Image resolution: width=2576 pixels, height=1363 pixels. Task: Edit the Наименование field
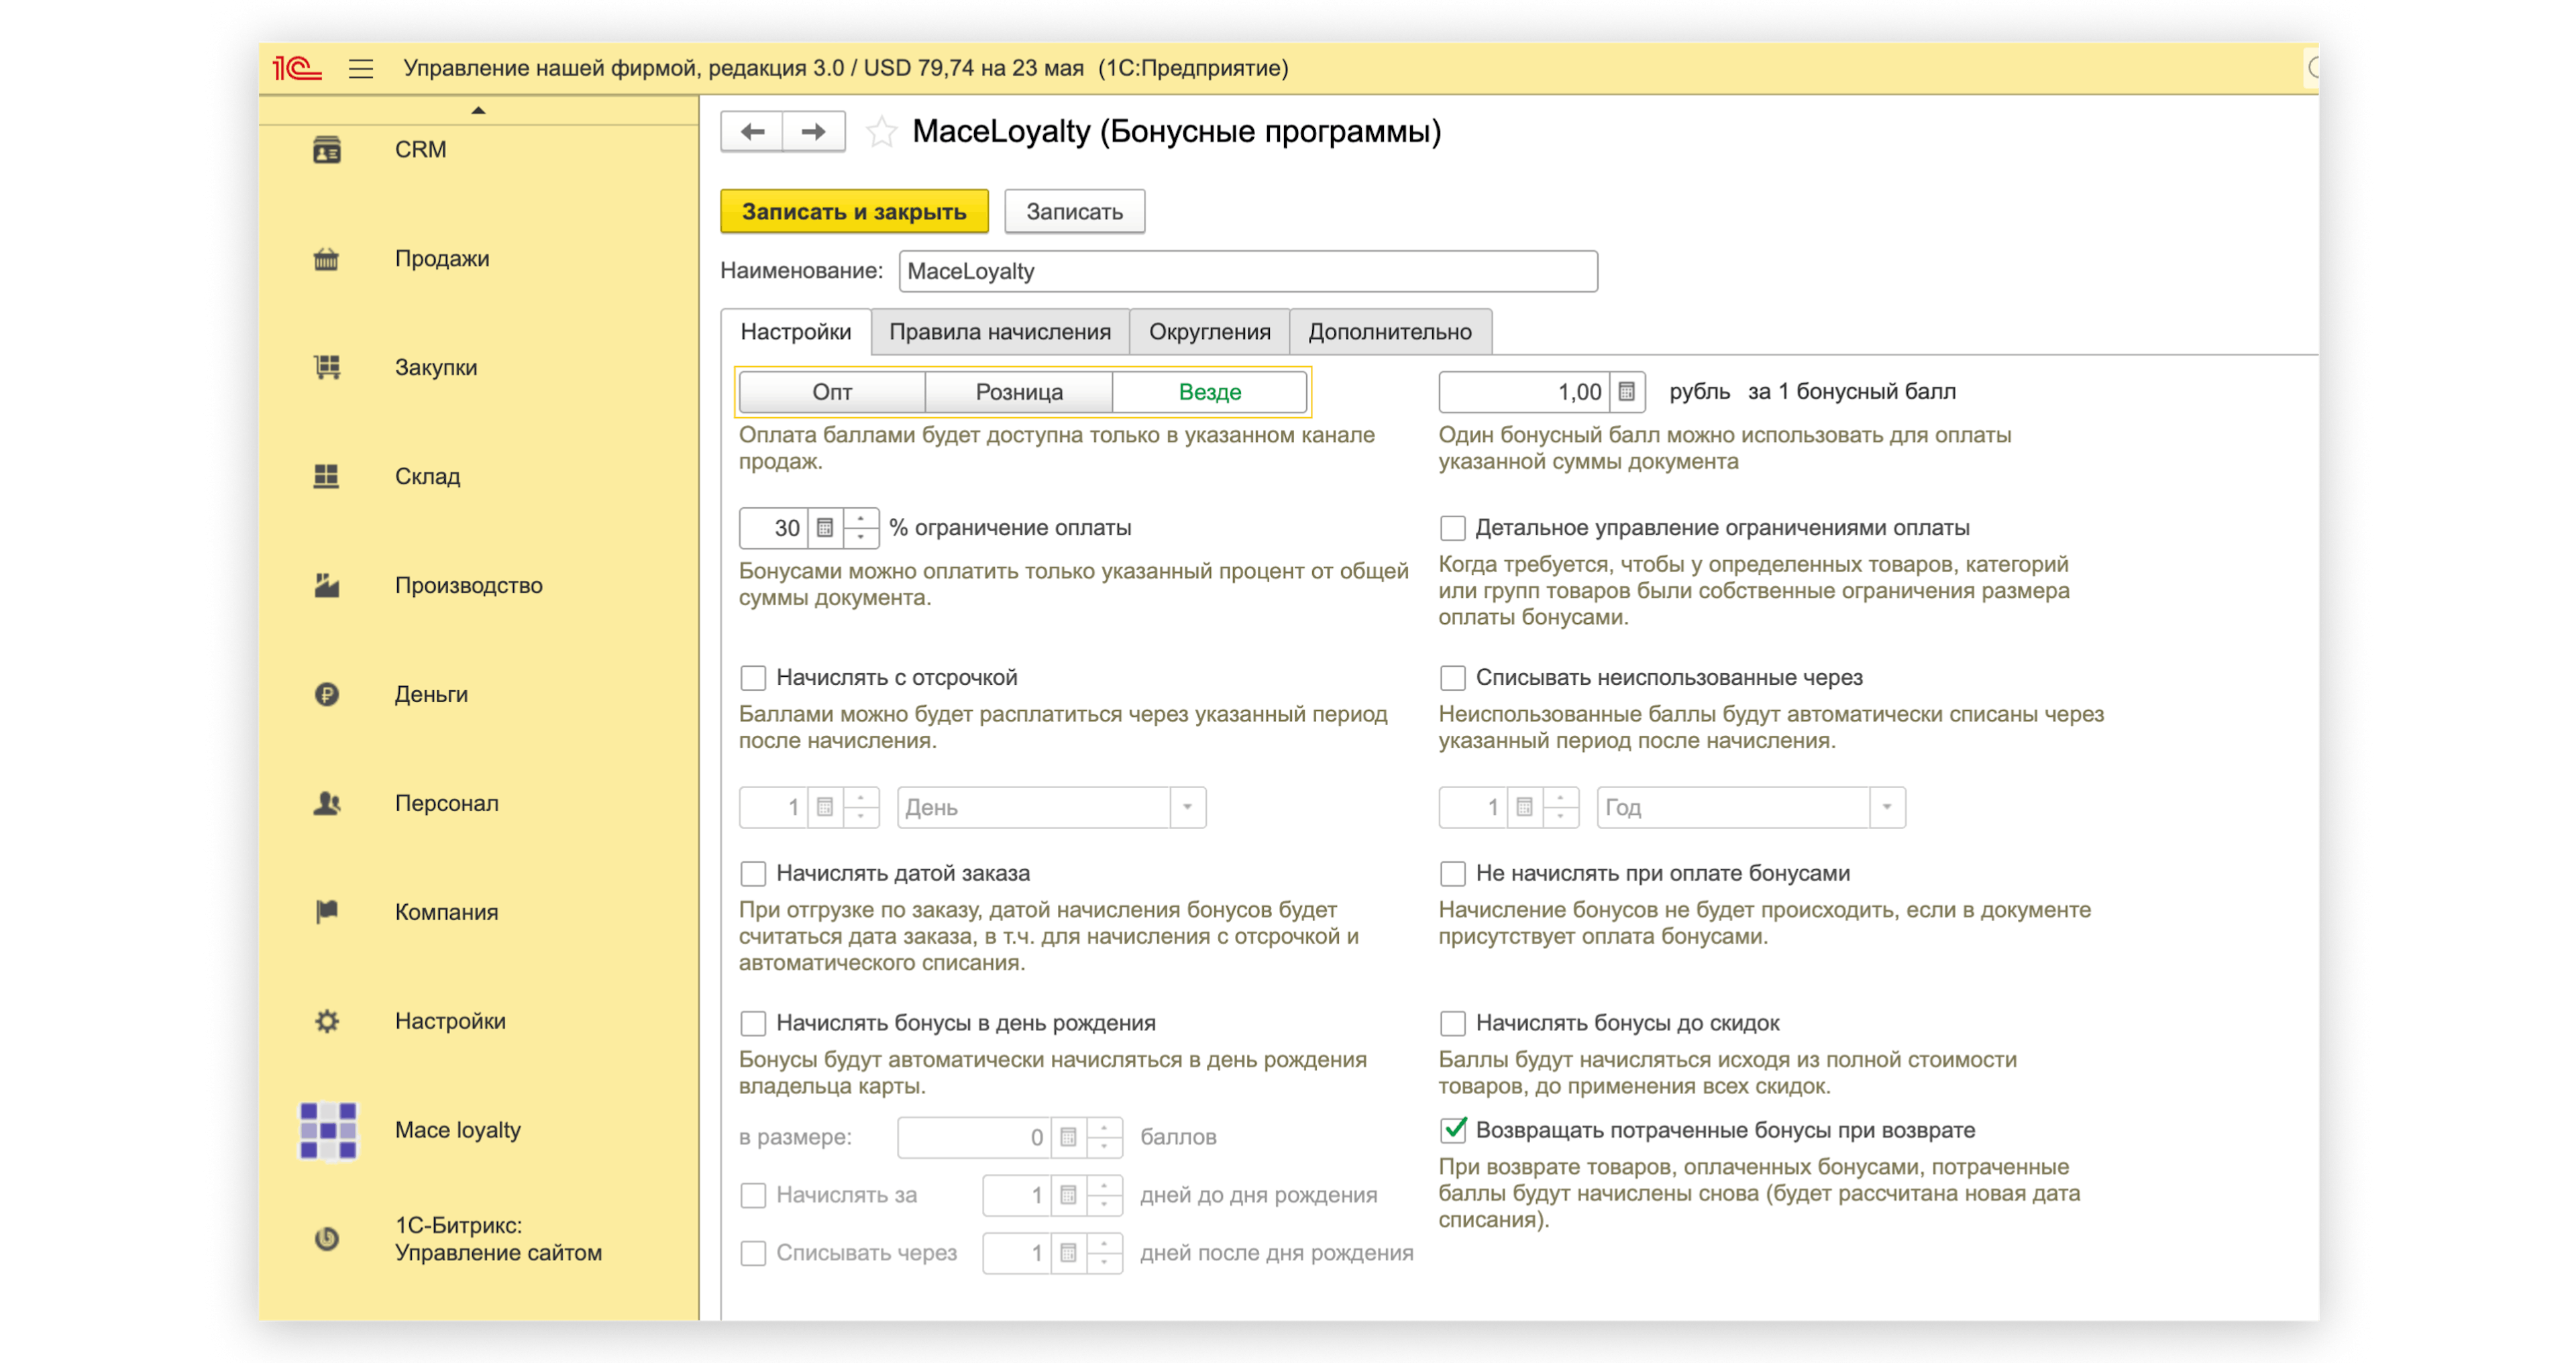coord(1248,272)
